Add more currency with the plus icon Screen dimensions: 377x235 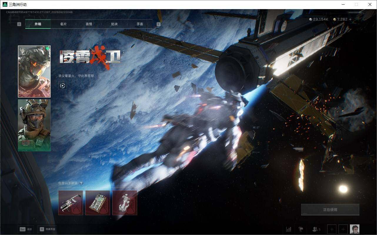[x=350, y=19]
